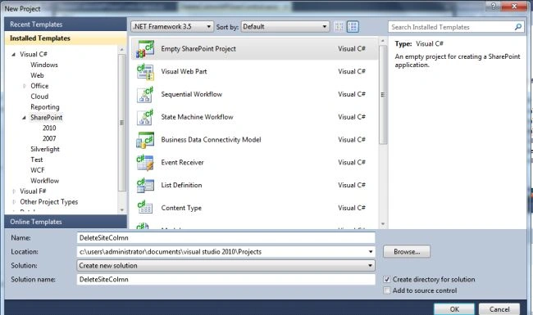
Task: Click the Empty SharePoint Project template icon
Action: [145, 49]
